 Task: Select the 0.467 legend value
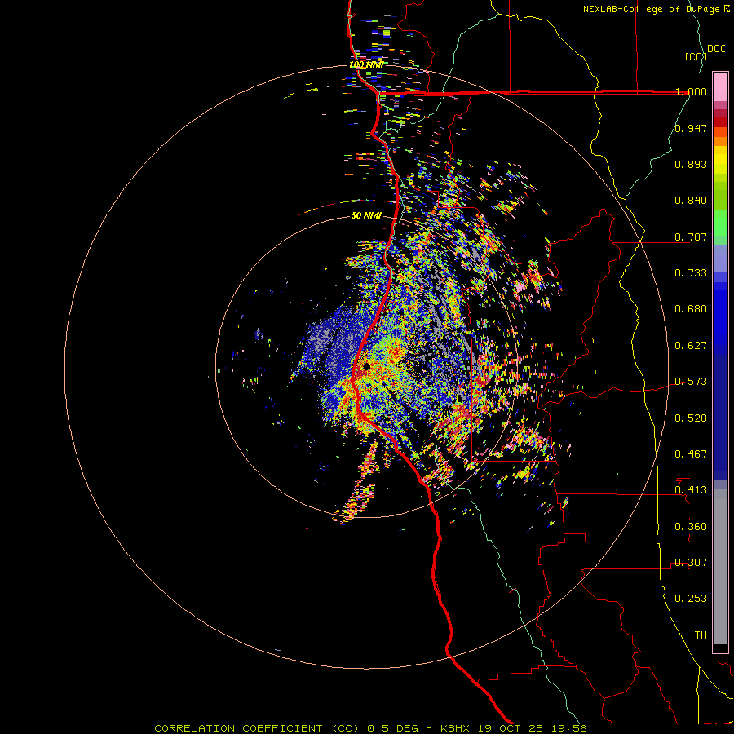[x=691, y=454]
